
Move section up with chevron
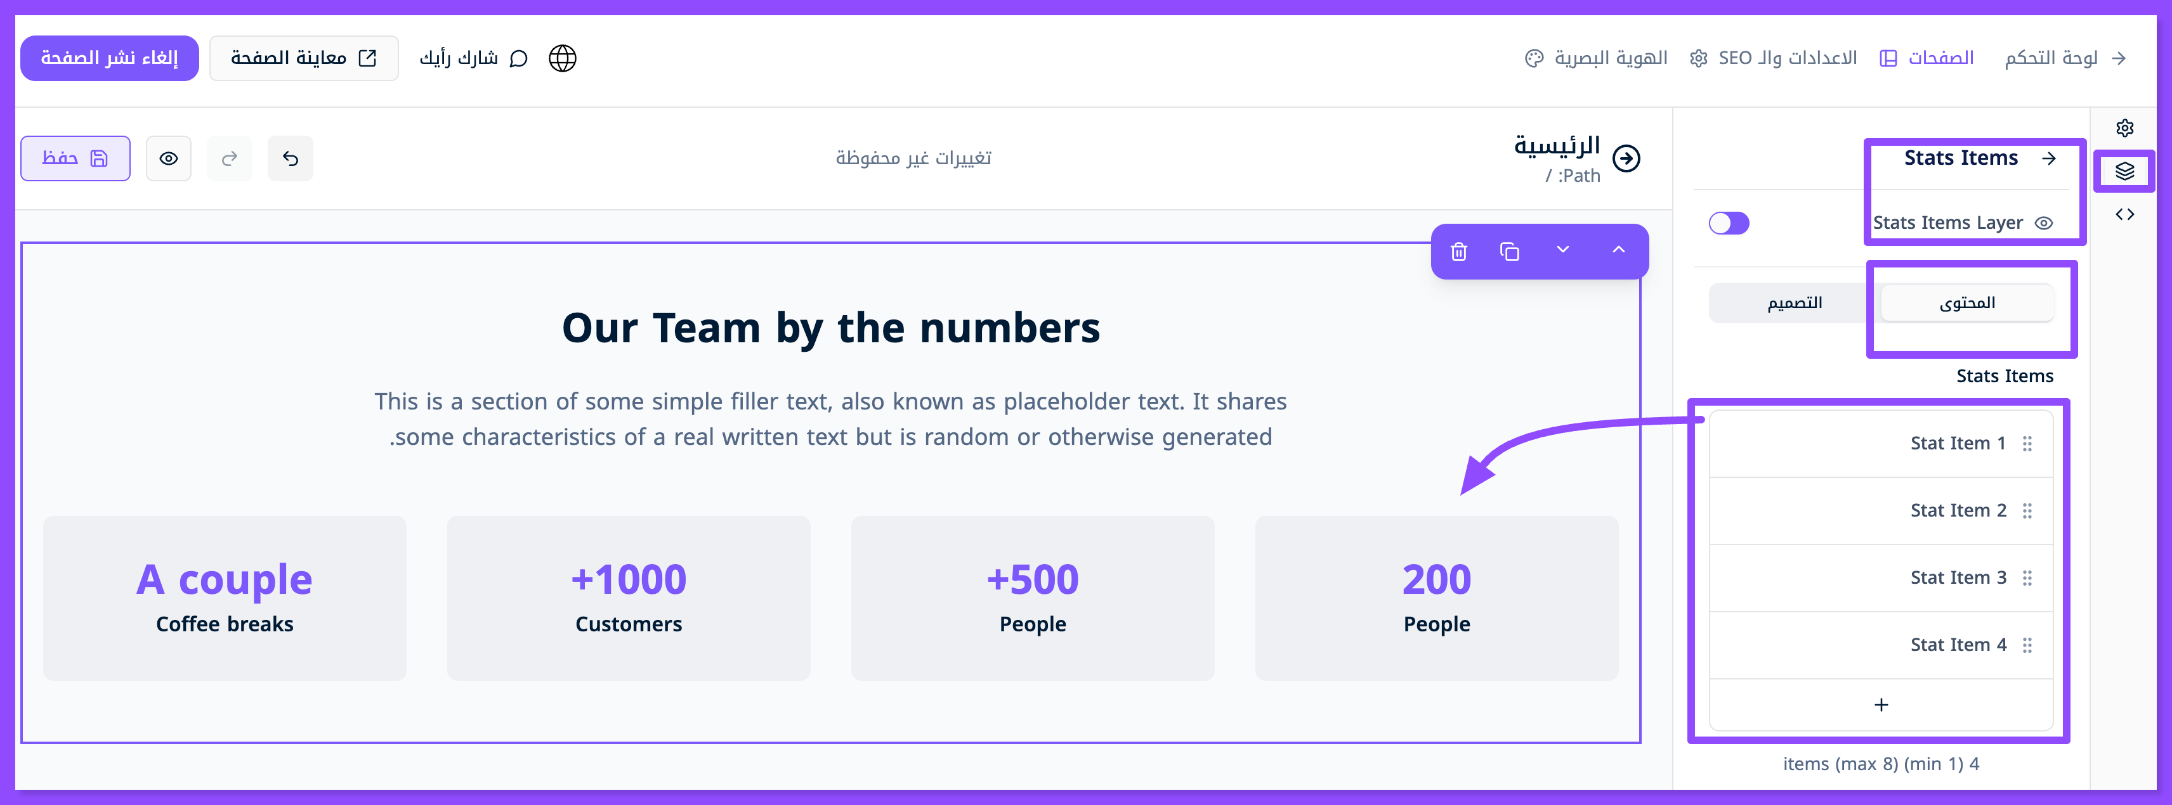click(x=1618, y=250)
